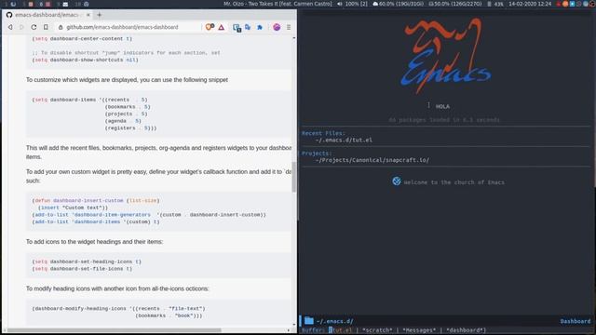This screenshot has height=335, width=596.
Task: Switch to the *scratch* buffer tab
Action: tap(376, 330)
